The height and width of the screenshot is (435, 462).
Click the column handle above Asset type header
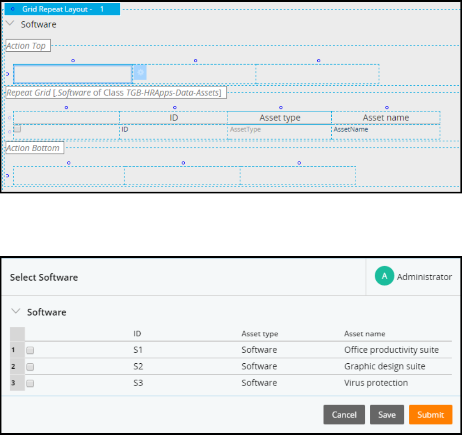(280, 108)
